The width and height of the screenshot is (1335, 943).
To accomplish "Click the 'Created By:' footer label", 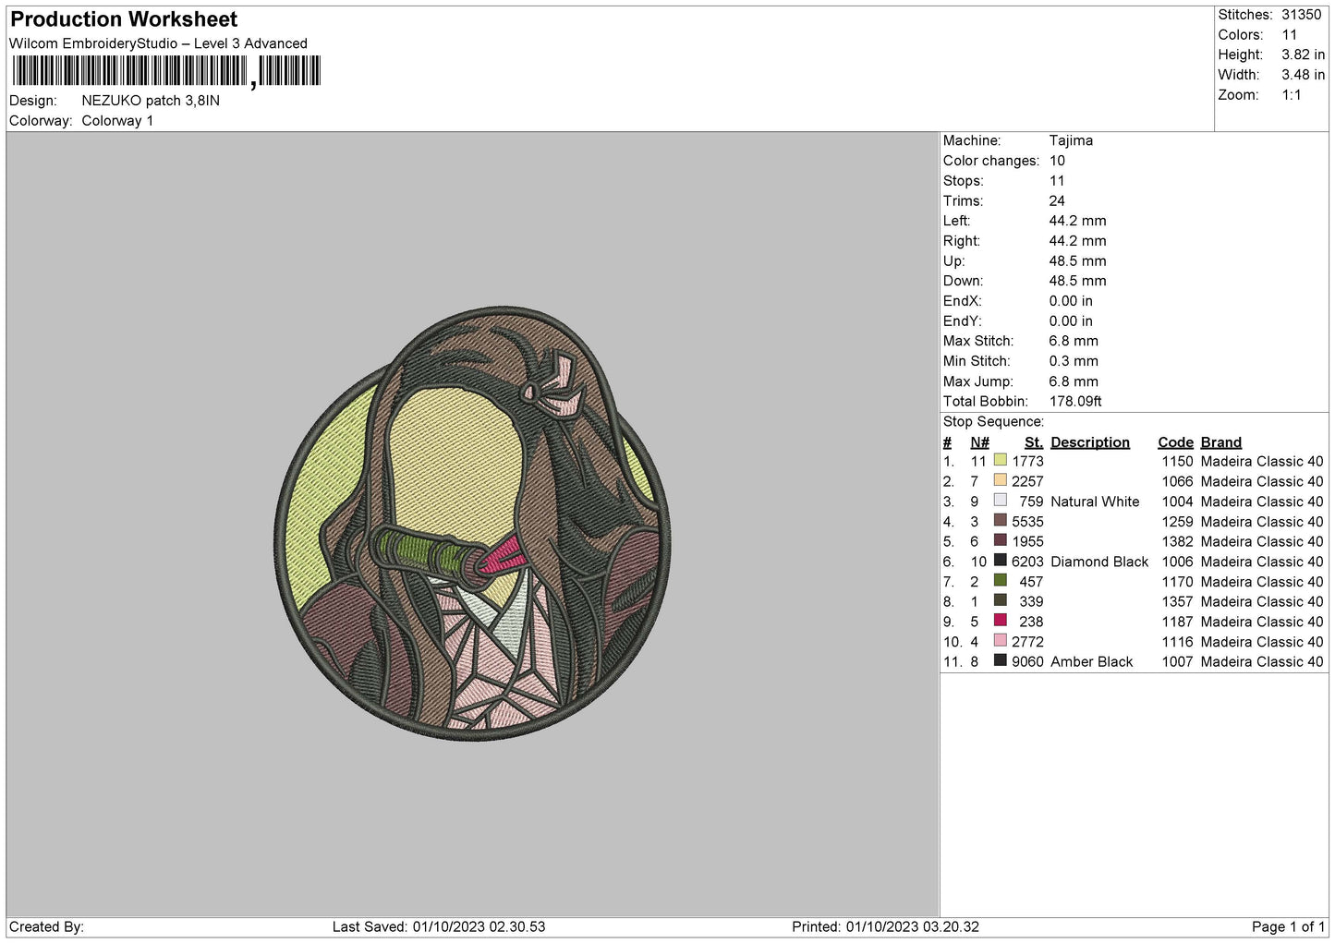I will 46,926.
